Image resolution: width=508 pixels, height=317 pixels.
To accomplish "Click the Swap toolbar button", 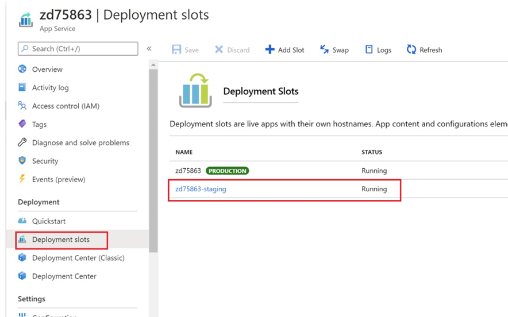I will (334, 50).
